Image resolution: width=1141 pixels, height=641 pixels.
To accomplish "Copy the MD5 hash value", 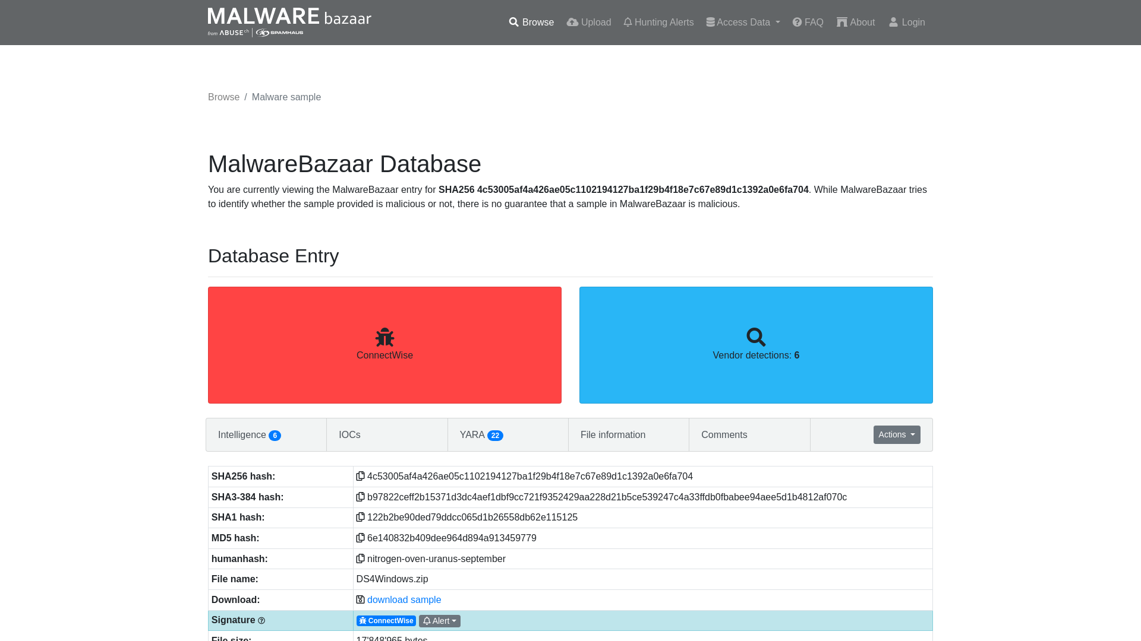I will pyautogui.click(x=361, y=538).
